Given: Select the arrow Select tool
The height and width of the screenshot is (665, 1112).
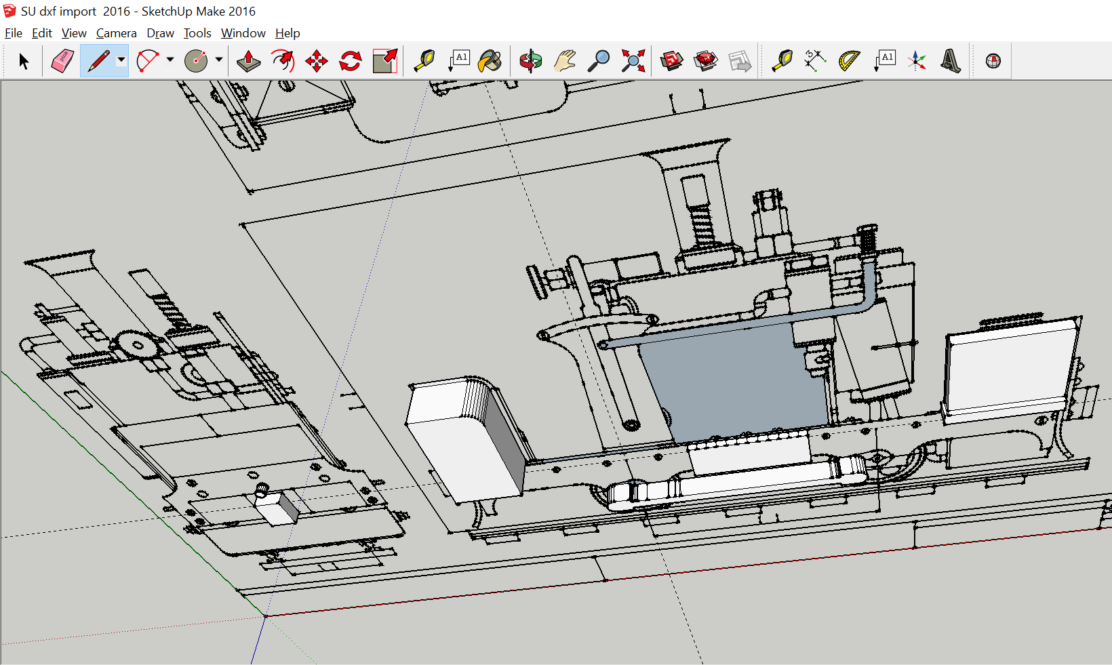Looking at the screenshot, I should click(x=24, y=61).
